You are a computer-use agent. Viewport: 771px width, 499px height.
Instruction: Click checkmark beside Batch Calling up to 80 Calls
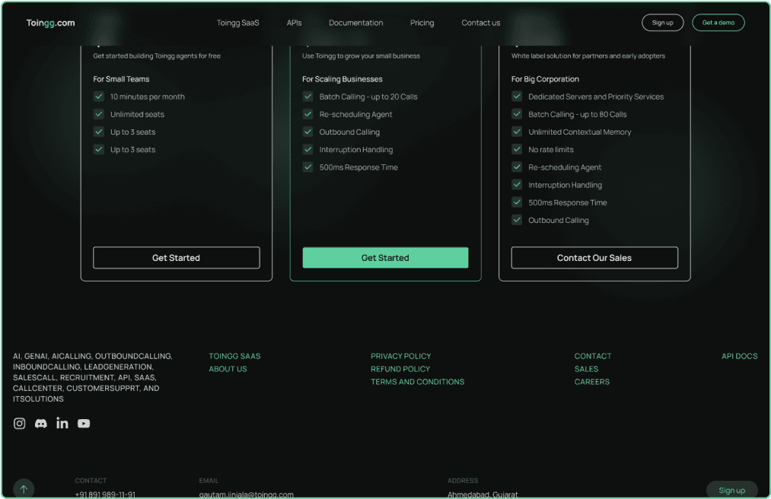pos(517,114)
